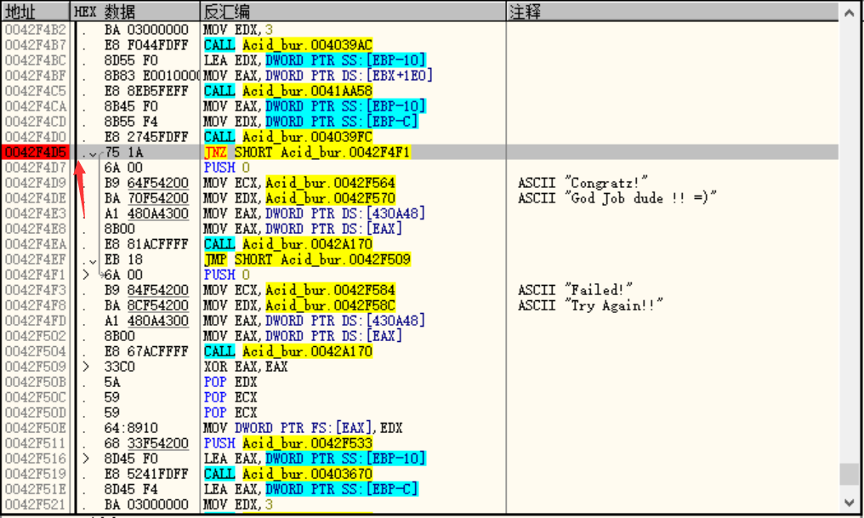This screenshot has width=864, height=518.
Task: Click hex bytes BA 8CF54200
Action: (x=146, y=306)
